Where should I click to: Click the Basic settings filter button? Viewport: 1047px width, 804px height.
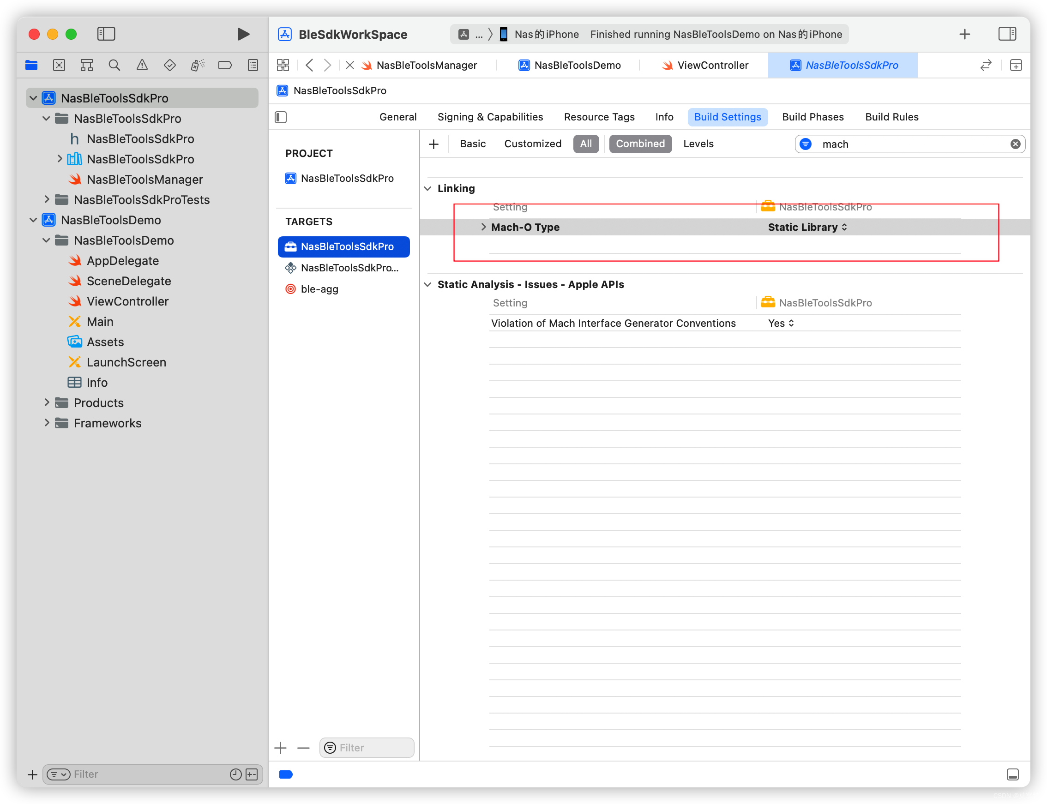click(x=473, y=144)
